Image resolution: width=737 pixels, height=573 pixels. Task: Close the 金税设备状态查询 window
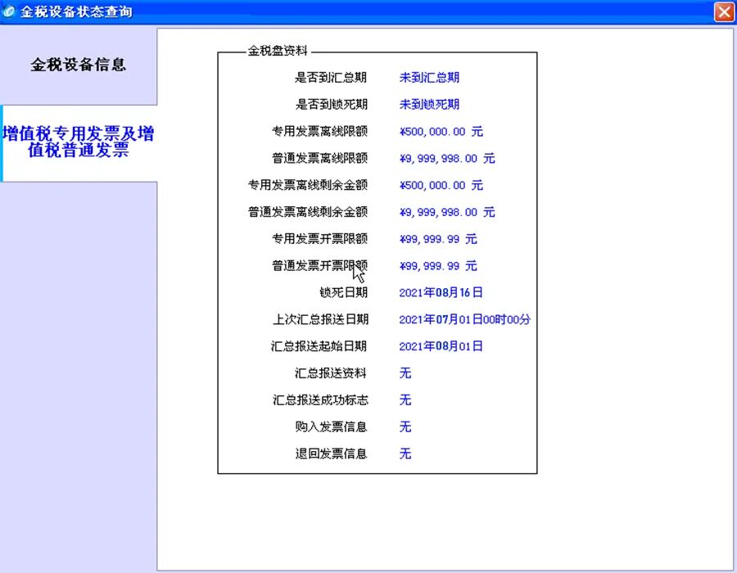724,11
